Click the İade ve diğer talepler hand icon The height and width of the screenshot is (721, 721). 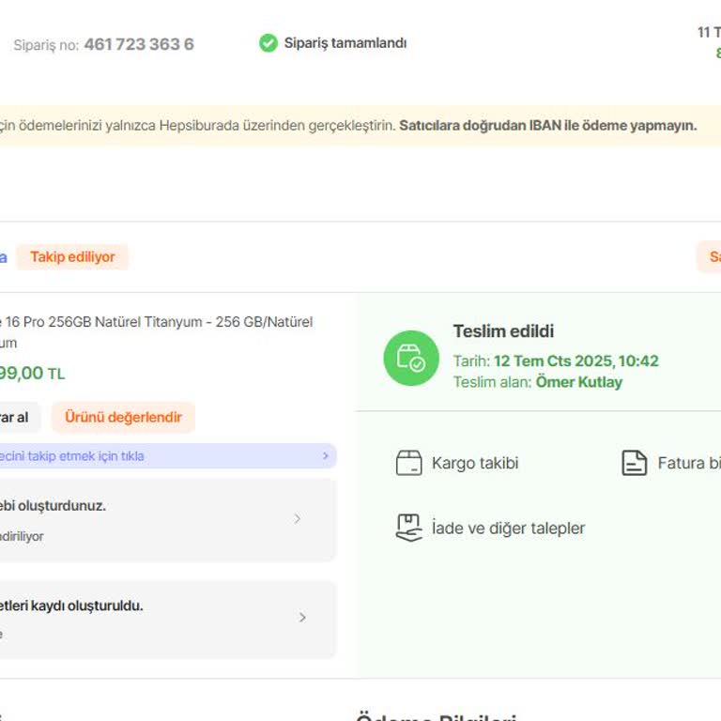pos(408,528)
